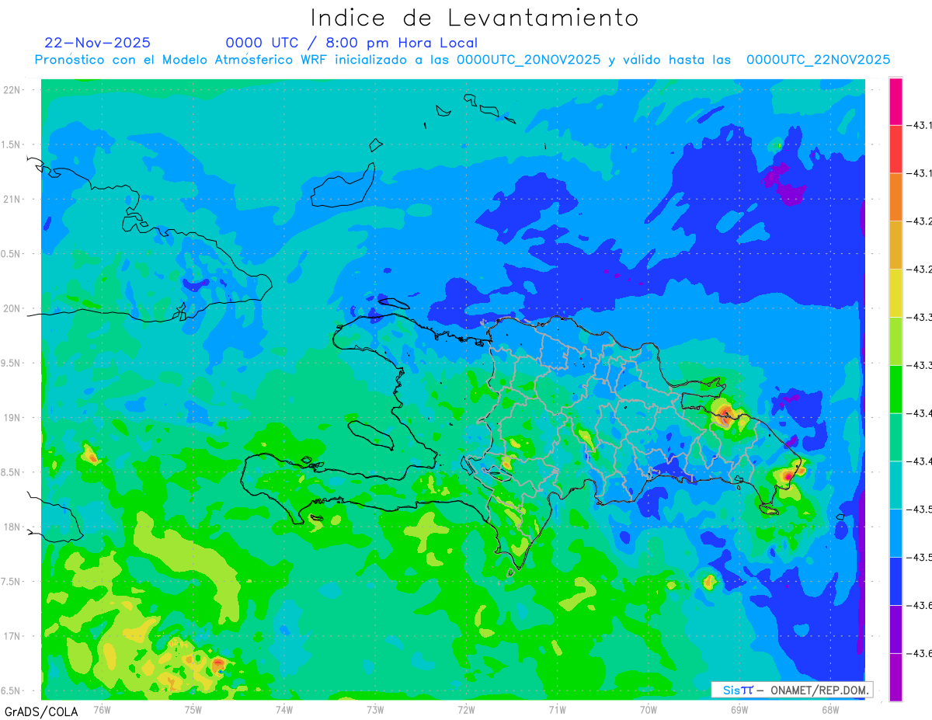This screenshot has width=932, height=720.
Task: Click the turquoise cyan legend swatch
Action: click(895, 485)
